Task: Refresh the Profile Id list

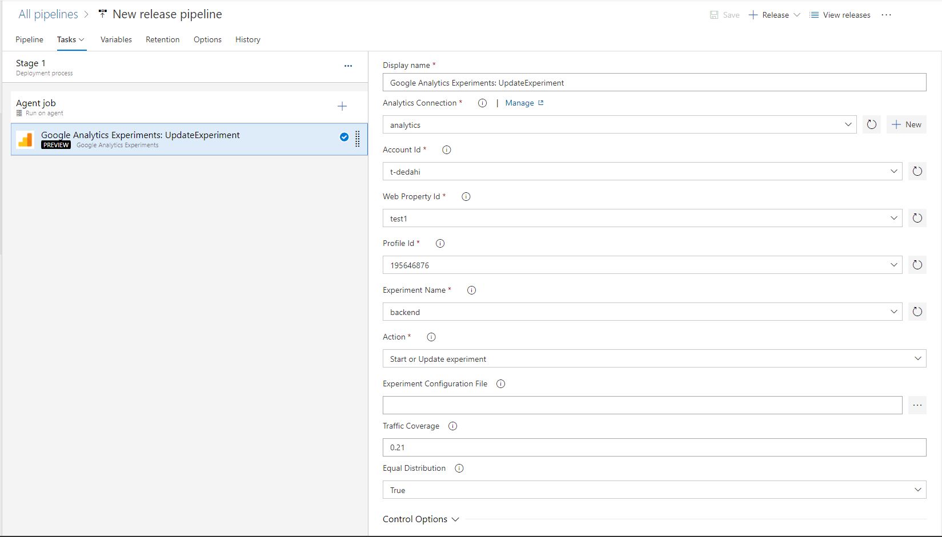Action: tap(917, 265)
